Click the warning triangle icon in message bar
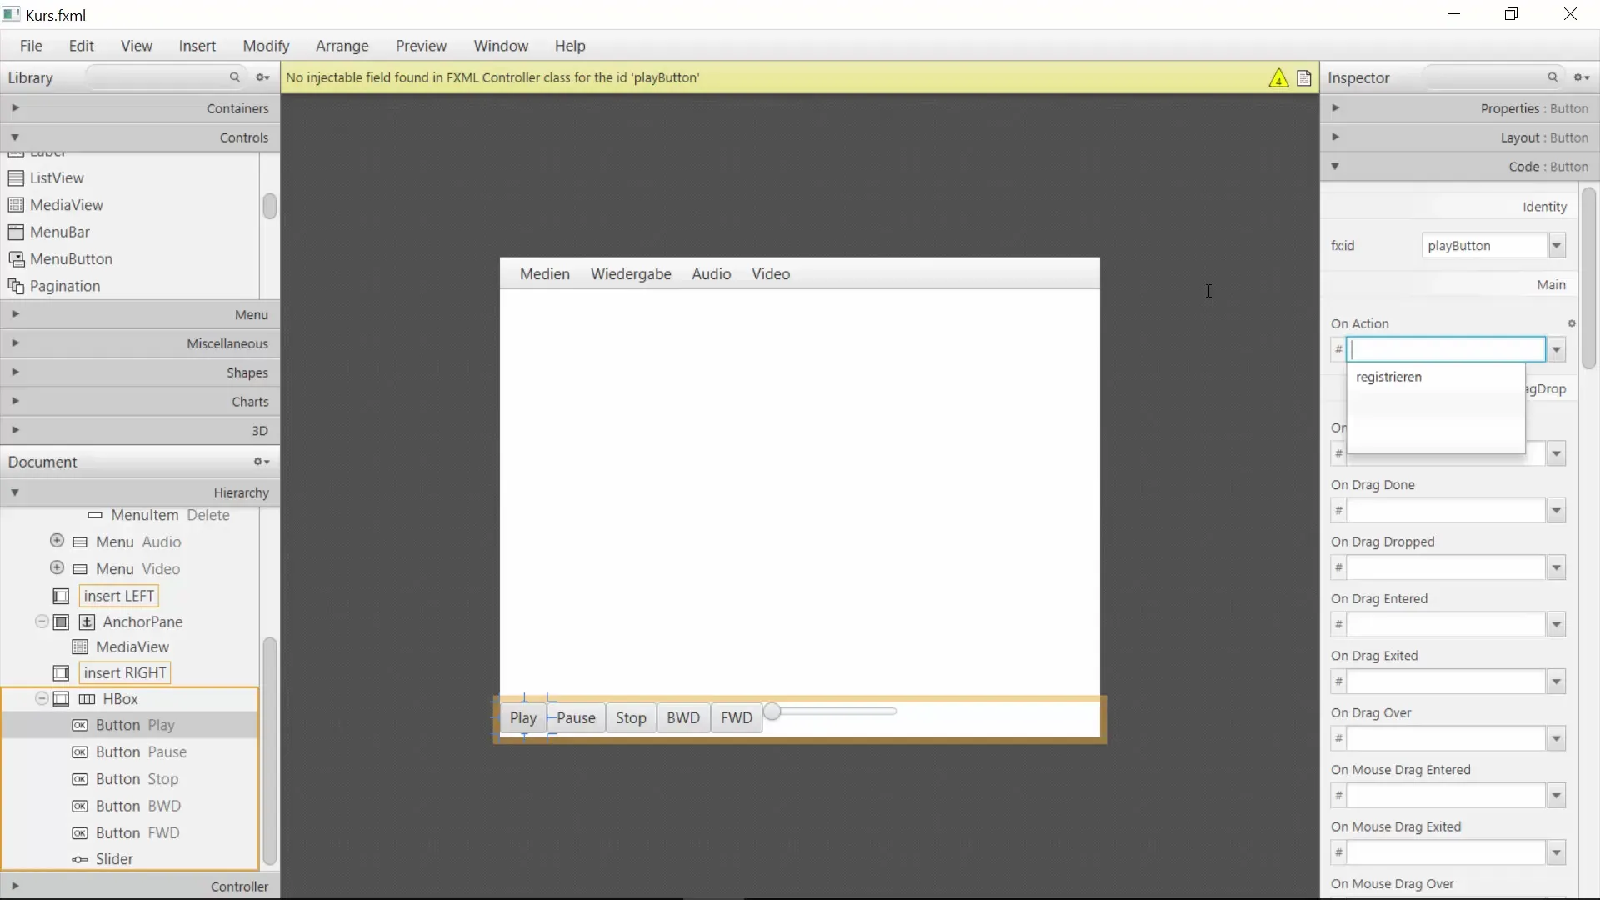The image size is (1600, 900). [1278, 78]
